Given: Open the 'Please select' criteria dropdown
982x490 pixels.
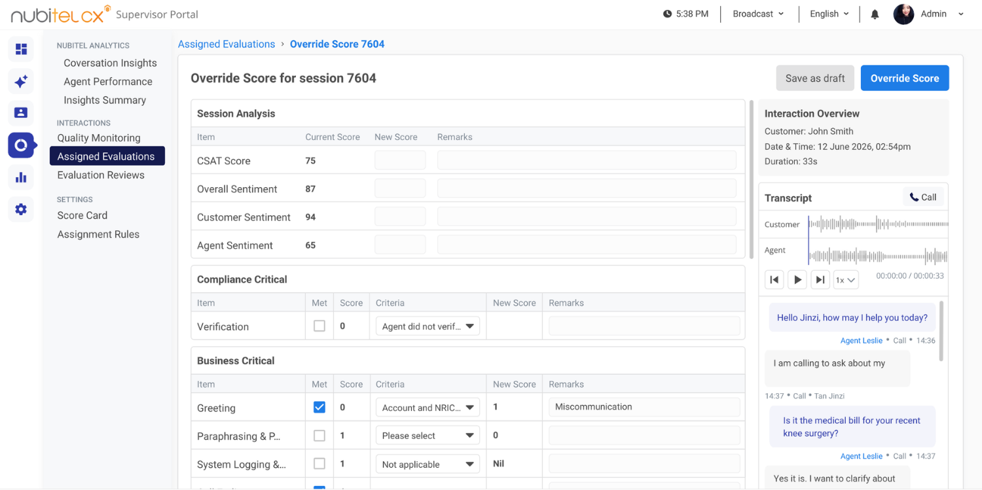Looking at the screenshot, I should click(427, 436).
